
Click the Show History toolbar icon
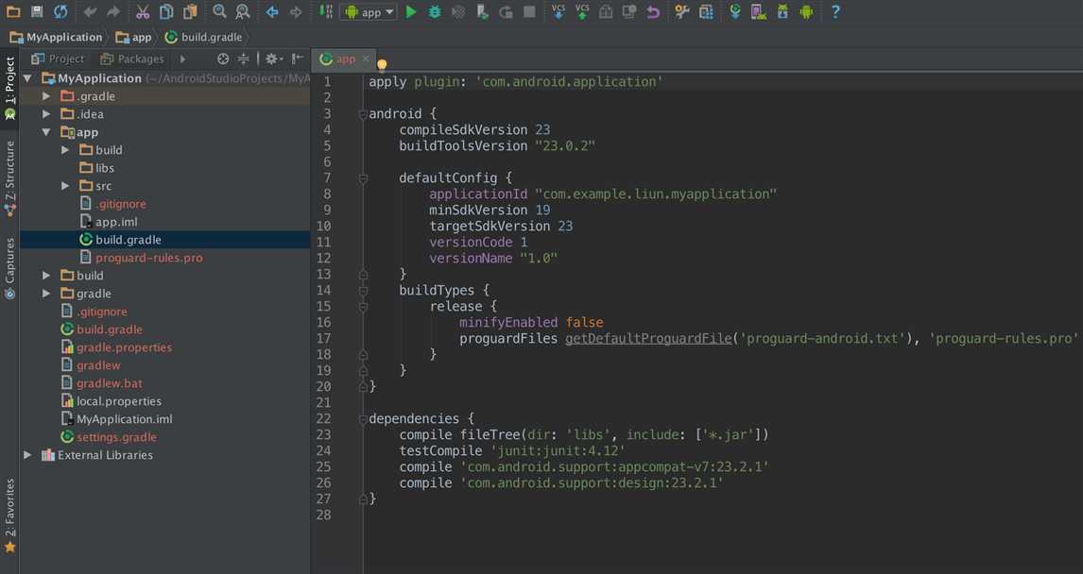pos(629,11)
